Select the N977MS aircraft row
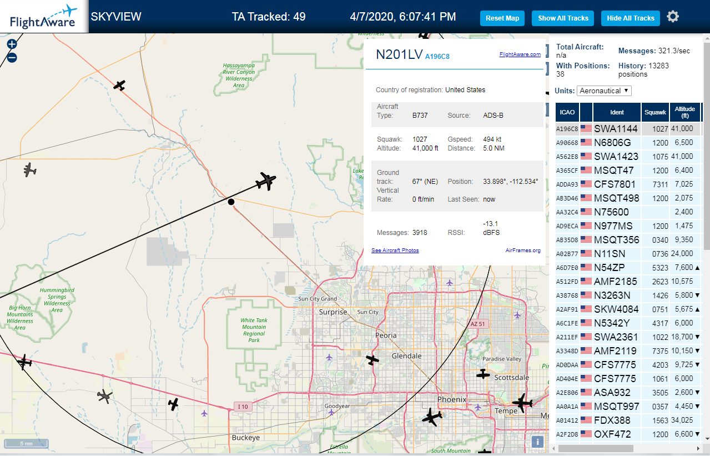The height and width of the screenshot is (456, 710). (628, 226)
